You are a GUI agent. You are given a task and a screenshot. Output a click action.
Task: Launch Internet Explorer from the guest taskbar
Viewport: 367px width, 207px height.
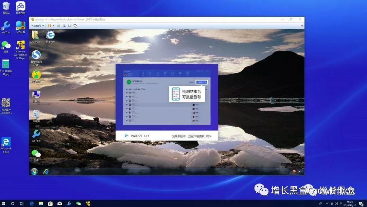coord(46,172)
